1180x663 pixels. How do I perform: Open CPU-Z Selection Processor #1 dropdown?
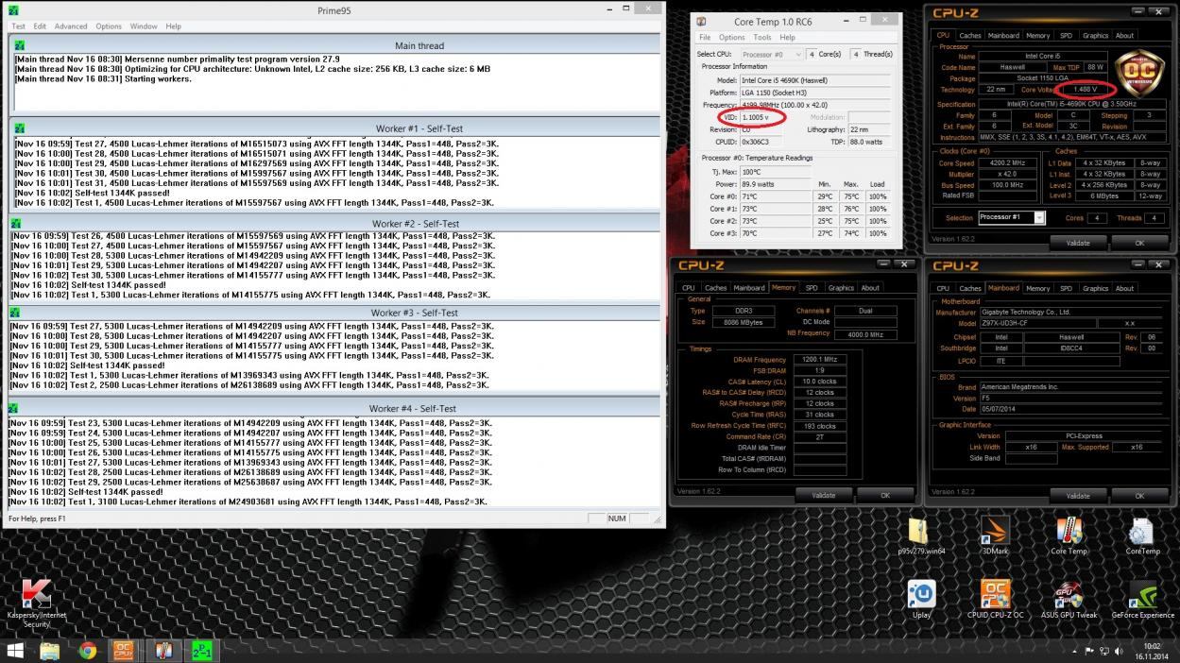(1011, 217)
